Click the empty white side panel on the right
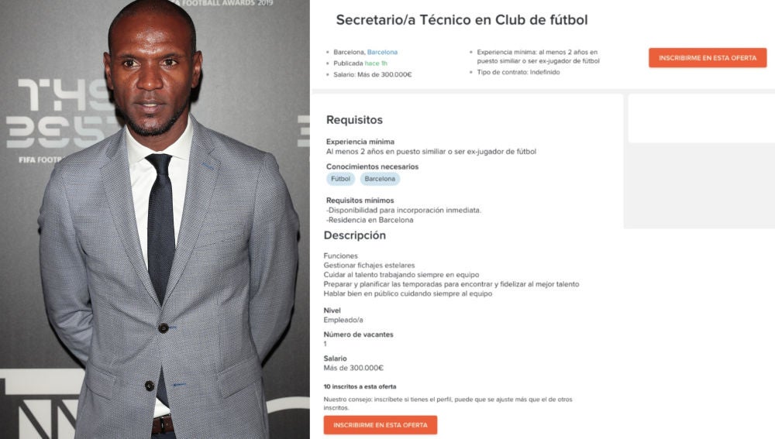Screen dimensions: 775x439 click(700, 118)
